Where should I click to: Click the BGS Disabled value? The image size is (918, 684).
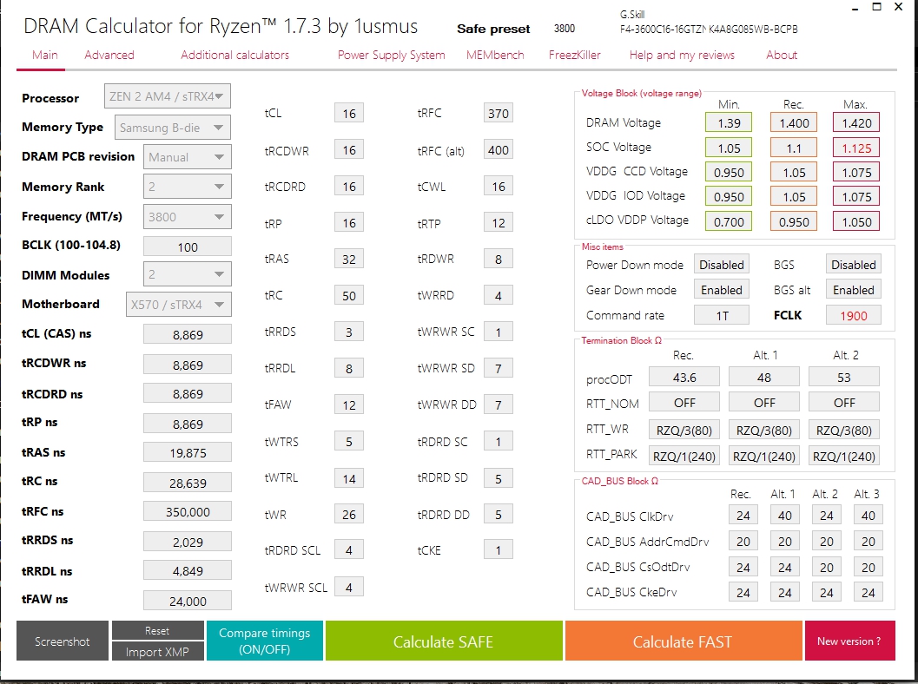[x=854, y=265]
